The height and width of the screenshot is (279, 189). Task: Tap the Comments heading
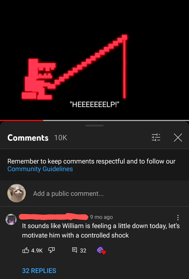click(x=28, y=138)
